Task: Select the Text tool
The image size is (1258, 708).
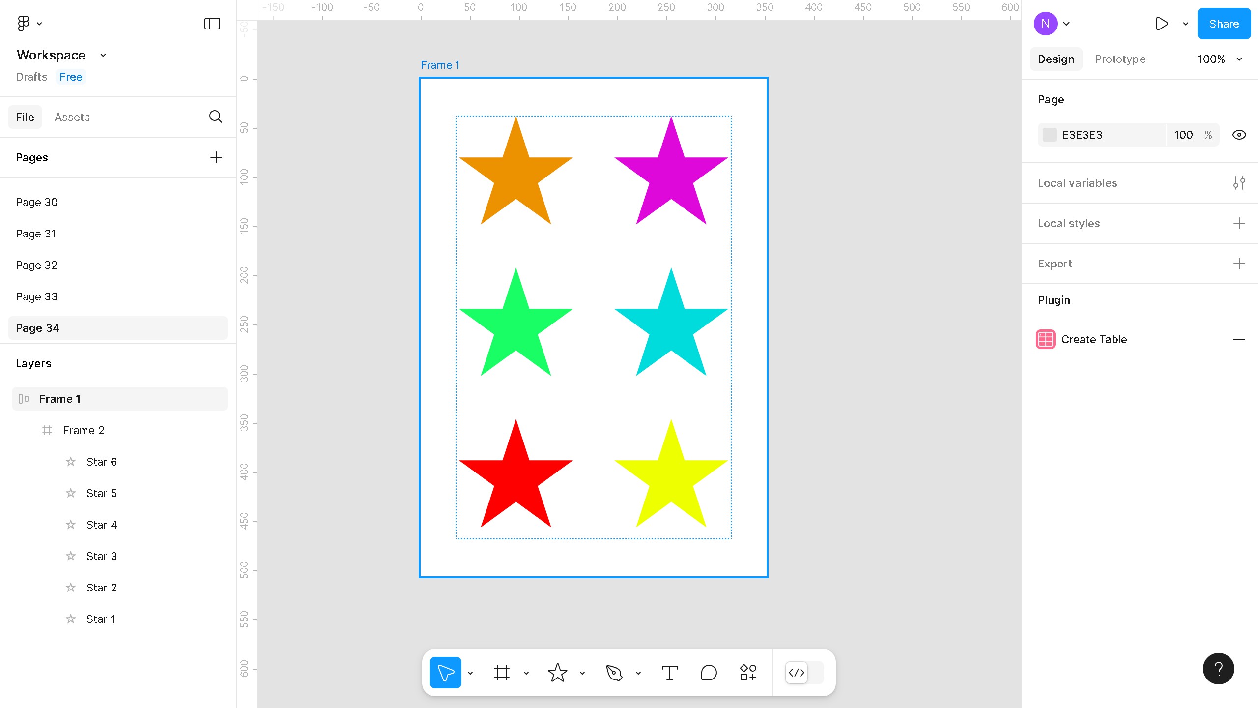Action: pos(669,672)
